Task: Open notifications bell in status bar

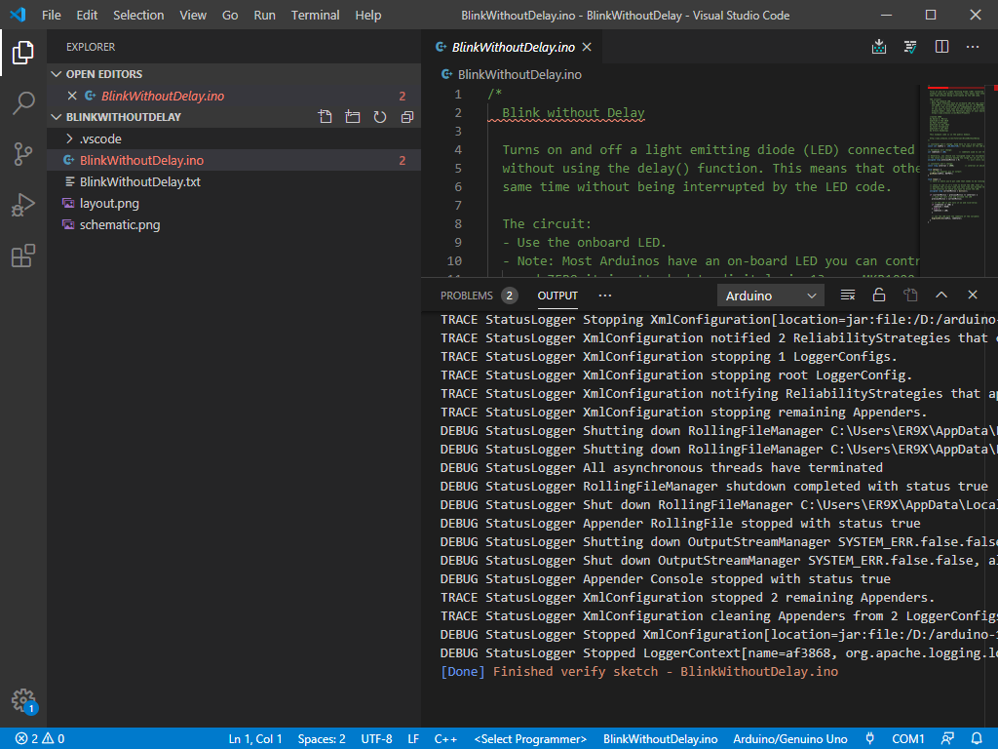Action: pos(977,739)
